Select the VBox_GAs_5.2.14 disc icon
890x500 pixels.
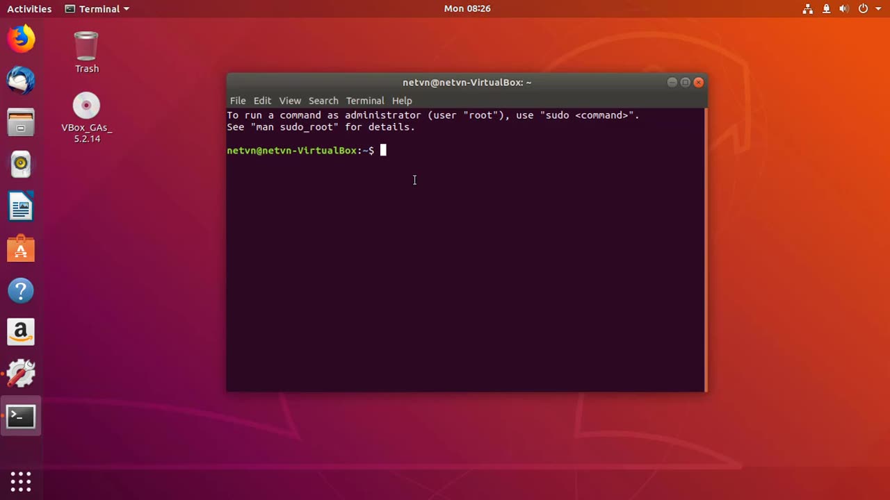(87, 117)
